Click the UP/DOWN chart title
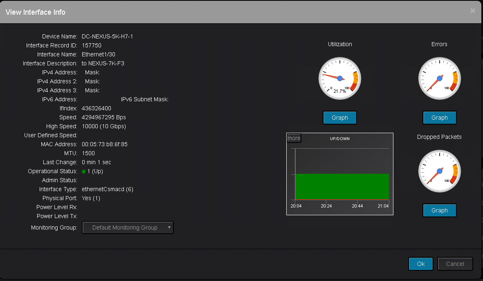Screen dimensions: 483x281 click(340, 139)
